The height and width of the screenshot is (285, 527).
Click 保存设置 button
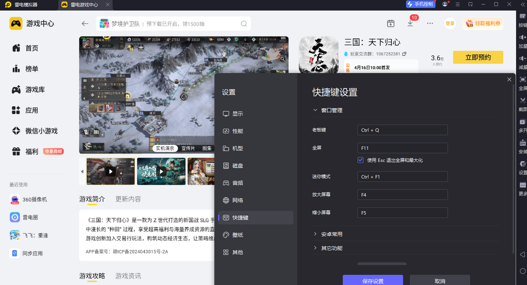tap(373, 280)
